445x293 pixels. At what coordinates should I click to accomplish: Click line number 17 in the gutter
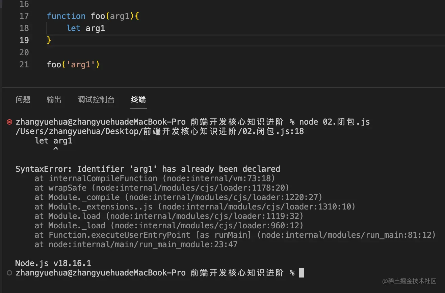point(24,16)
